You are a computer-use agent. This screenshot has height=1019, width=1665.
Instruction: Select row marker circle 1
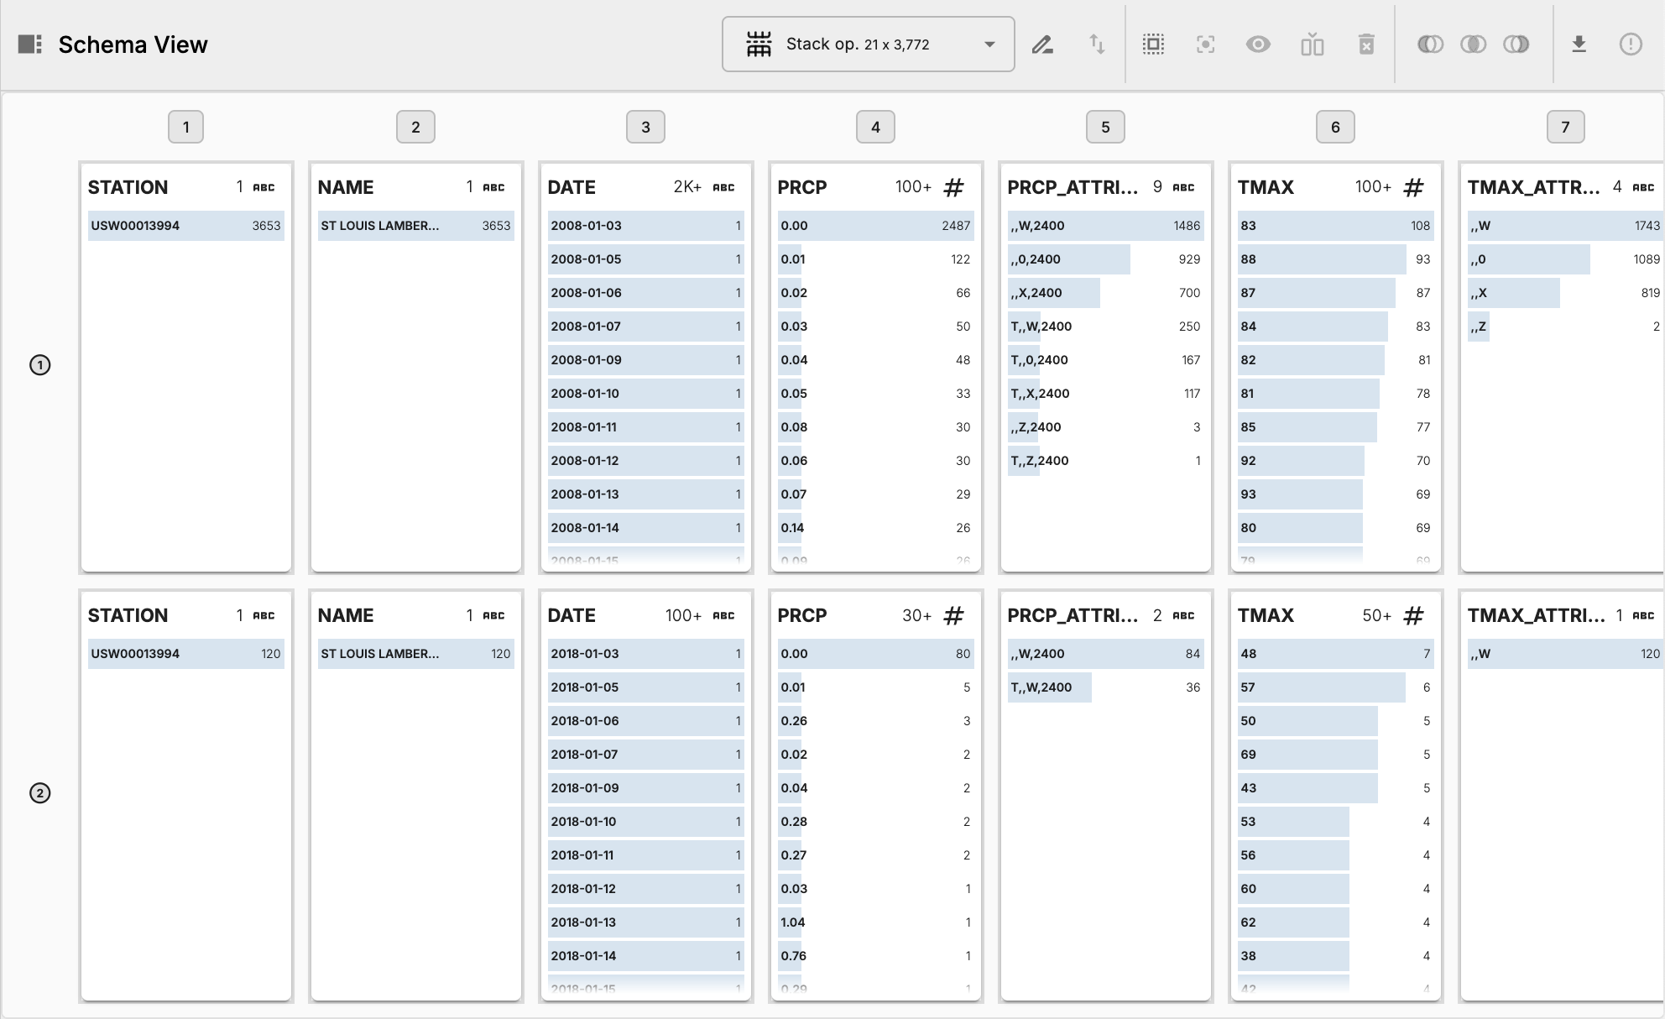click(x=40, y=365)
